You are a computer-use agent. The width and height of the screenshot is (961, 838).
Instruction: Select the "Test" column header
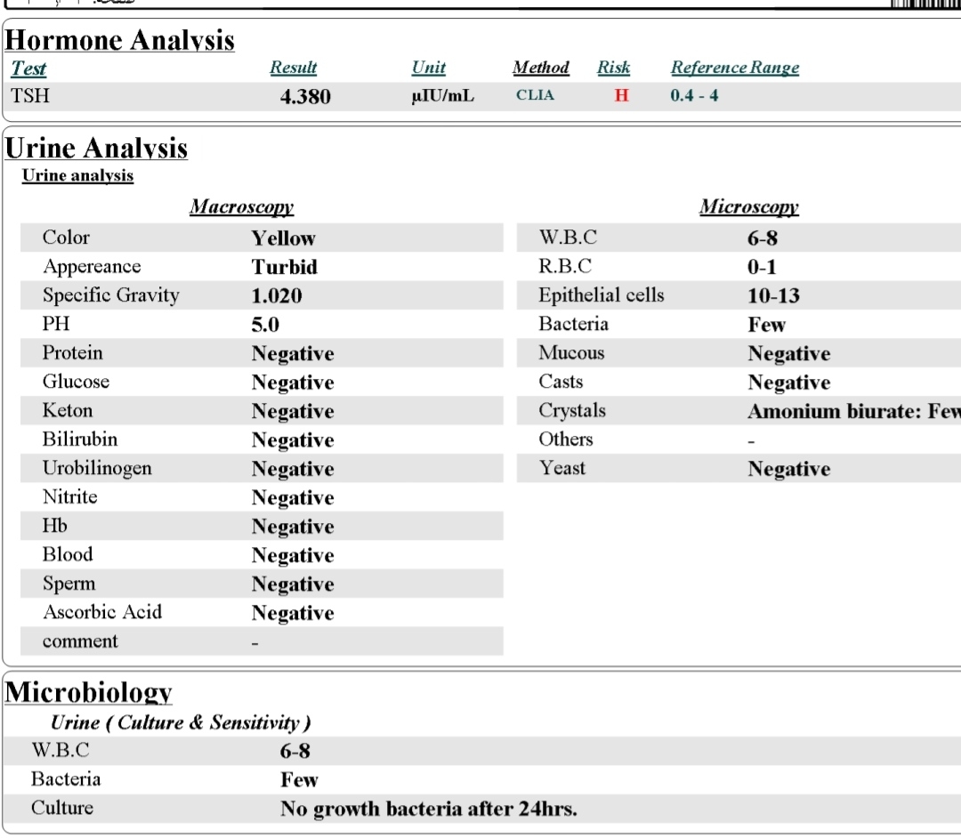tap(28, 68)
